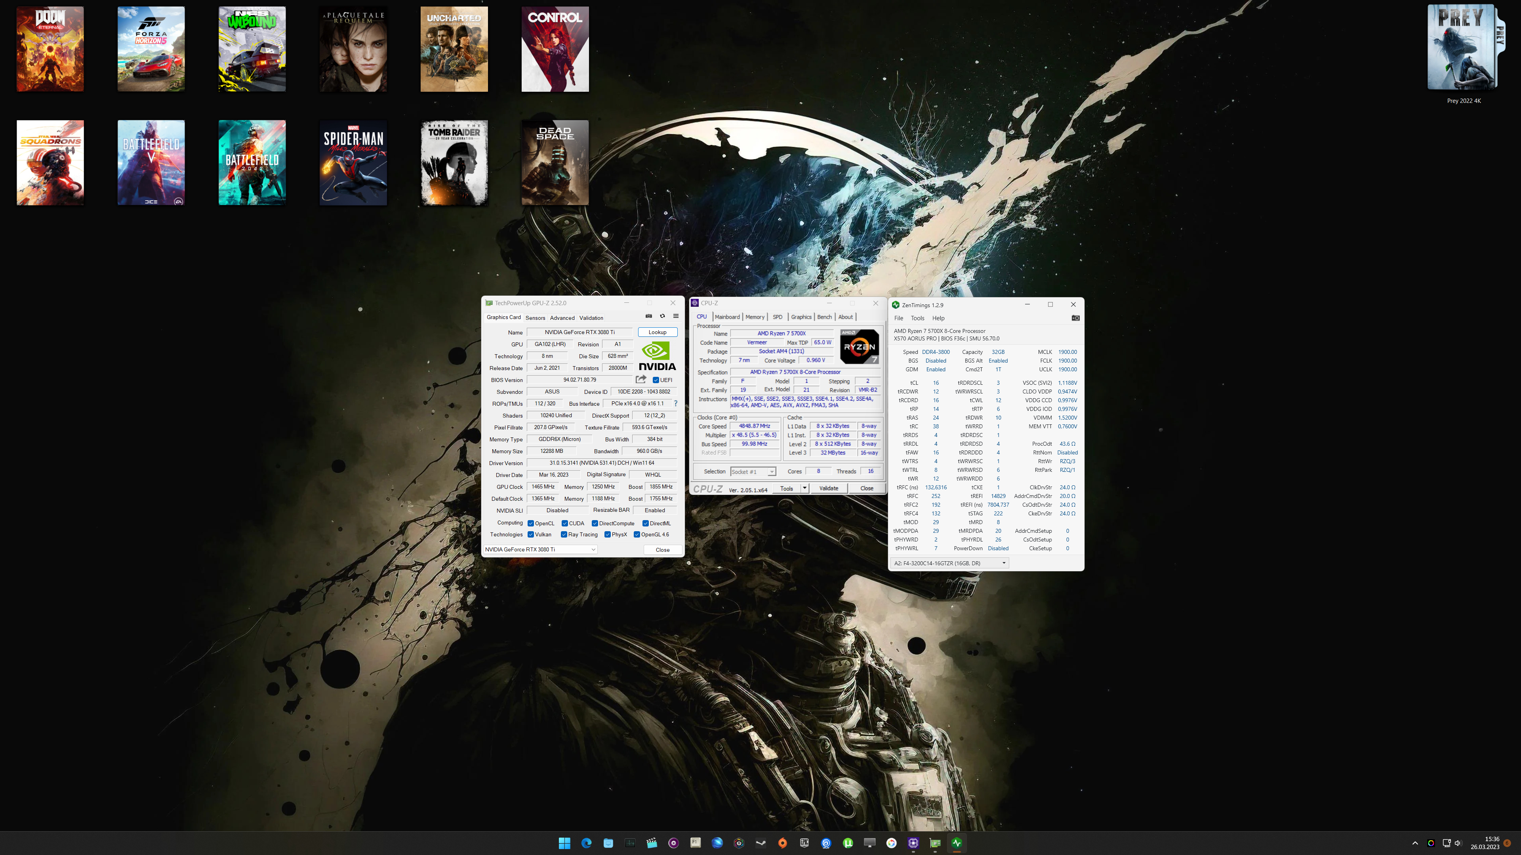Screen dimensions: 1521x855
Task: Click the Origin taskbar icon
Action: coord(782,843)
